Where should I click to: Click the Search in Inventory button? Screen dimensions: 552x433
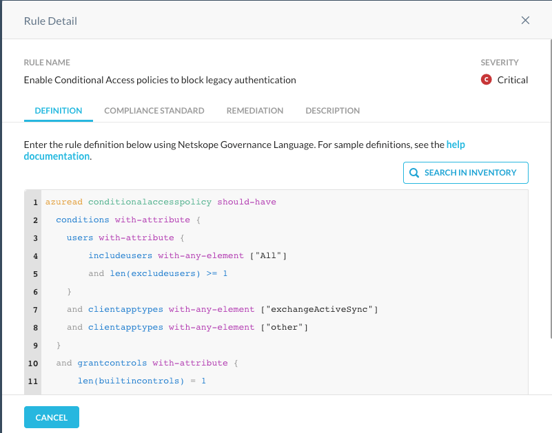pyautogui.click(x=465, y=173)
